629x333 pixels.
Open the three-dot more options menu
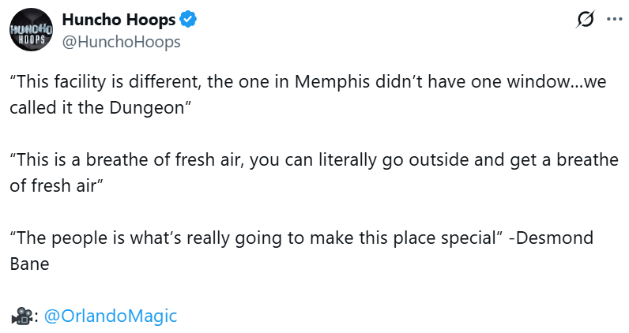point(614,19)
